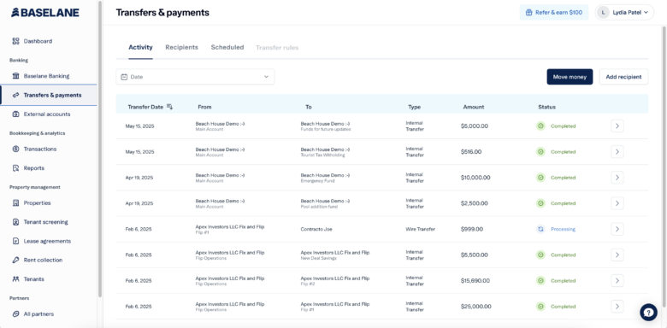Click the Pool addition fund destination
Screen dimensions: 667x328
(x=325, y=203)
